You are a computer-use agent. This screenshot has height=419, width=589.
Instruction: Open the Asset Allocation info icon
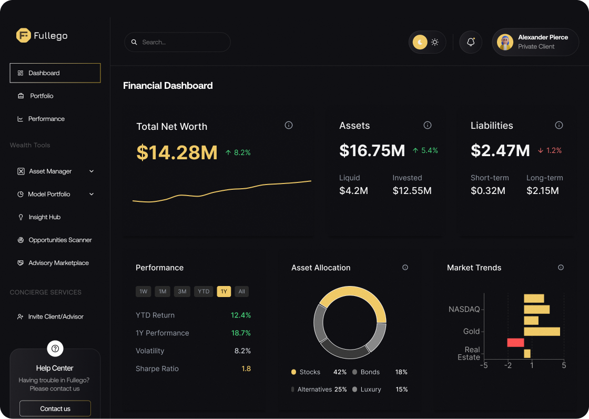pos(405,268)
